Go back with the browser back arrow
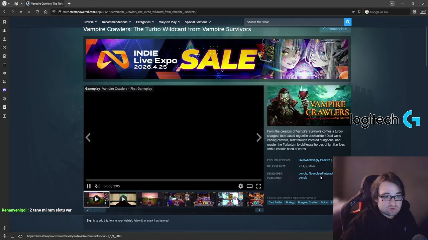 pos(4,12)
